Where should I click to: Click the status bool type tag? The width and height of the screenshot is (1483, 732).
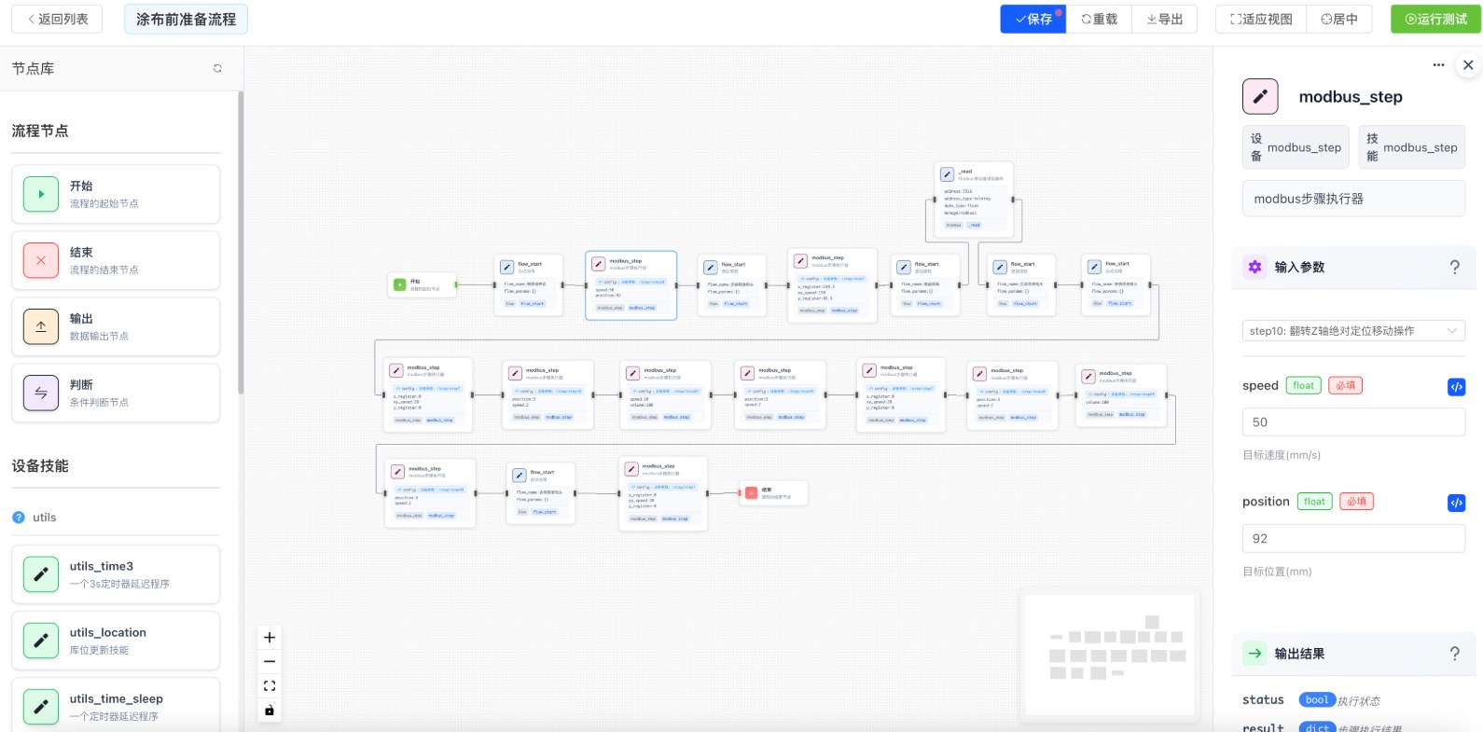pyautogui.click(x=1317, y=699)
